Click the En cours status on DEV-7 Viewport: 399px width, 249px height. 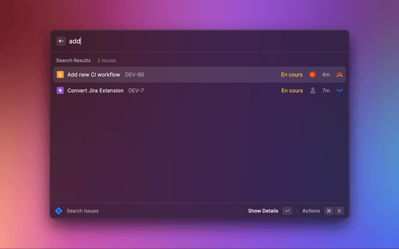292,90
